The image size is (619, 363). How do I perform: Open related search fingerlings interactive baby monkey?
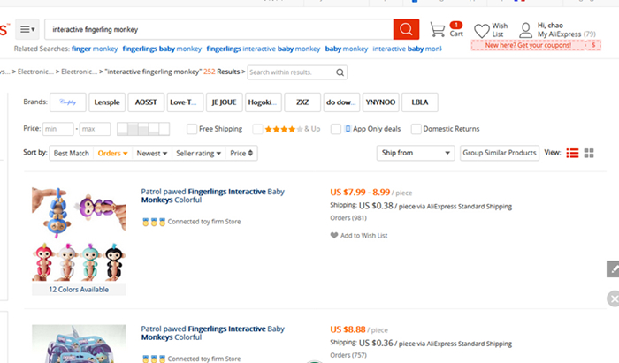point(264,49)
